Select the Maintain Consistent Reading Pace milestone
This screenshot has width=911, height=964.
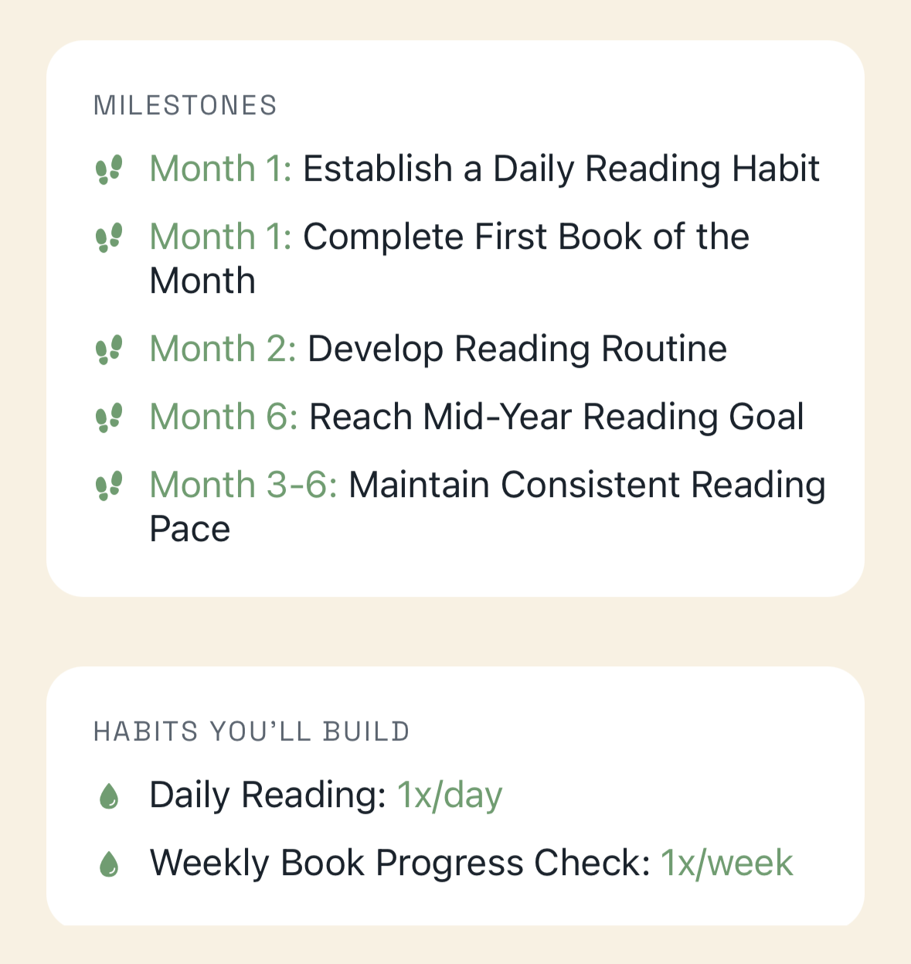coord(586,485)
